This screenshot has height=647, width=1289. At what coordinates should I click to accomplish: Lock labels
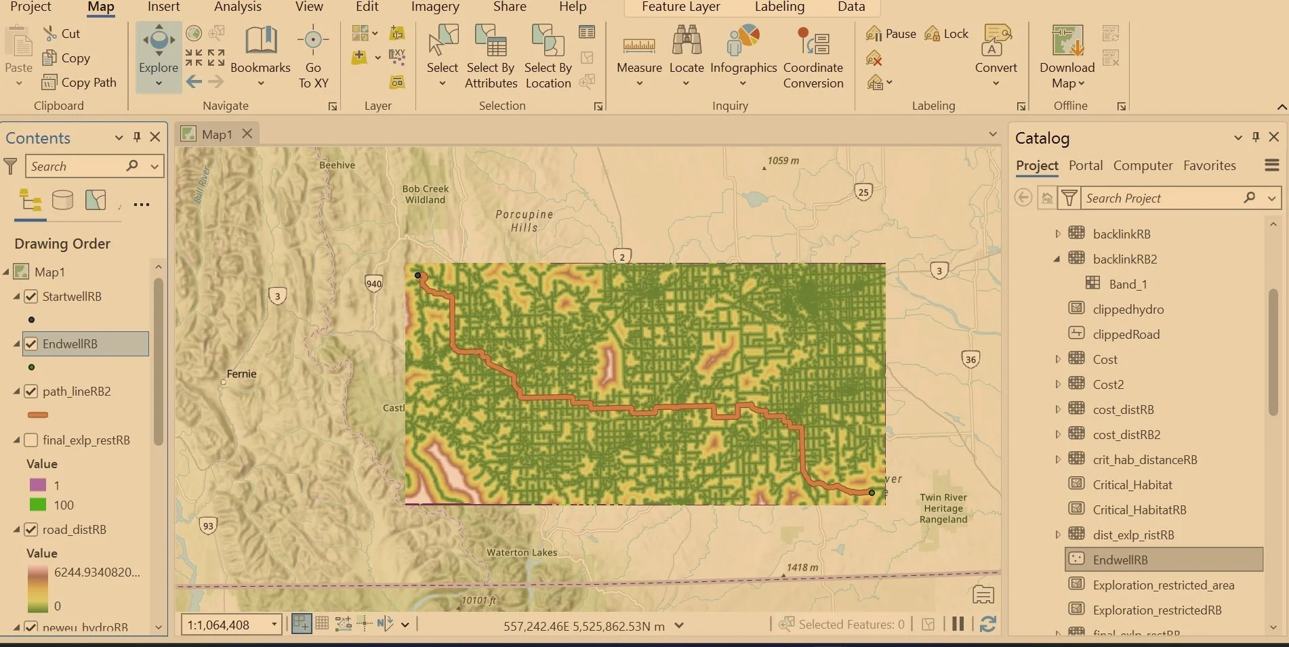(947, 33)
